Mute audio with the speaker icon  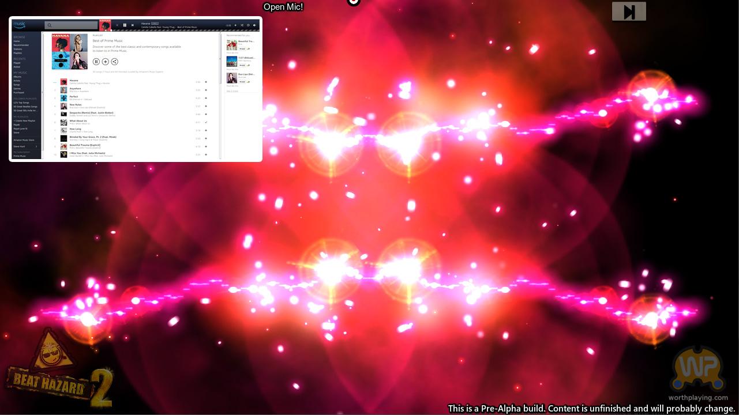tap(254, 25)
